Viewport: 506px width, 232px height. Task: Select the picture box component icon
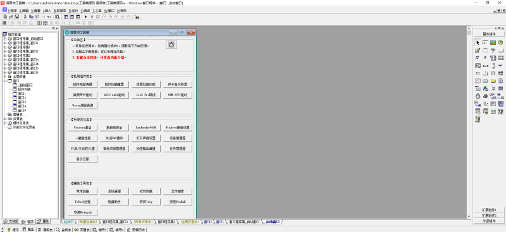493,42
